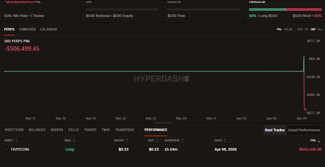Open the FILLS tab
This screenshot has width=325, height=167.
coord(74,130)
